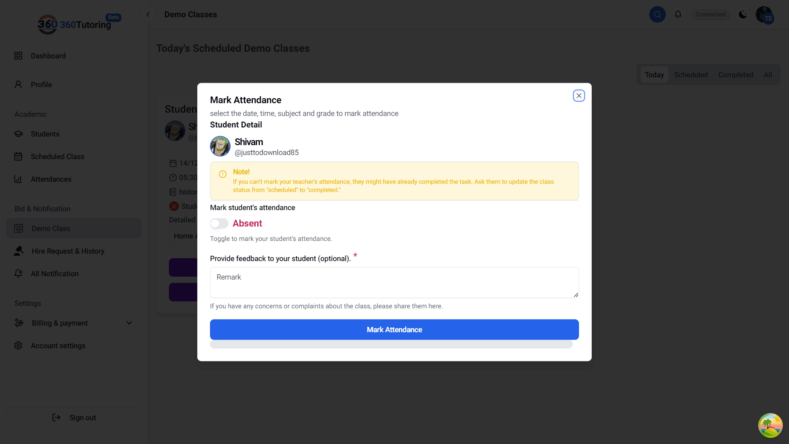Click the Remark feedback text field

(x=394, y=282)
